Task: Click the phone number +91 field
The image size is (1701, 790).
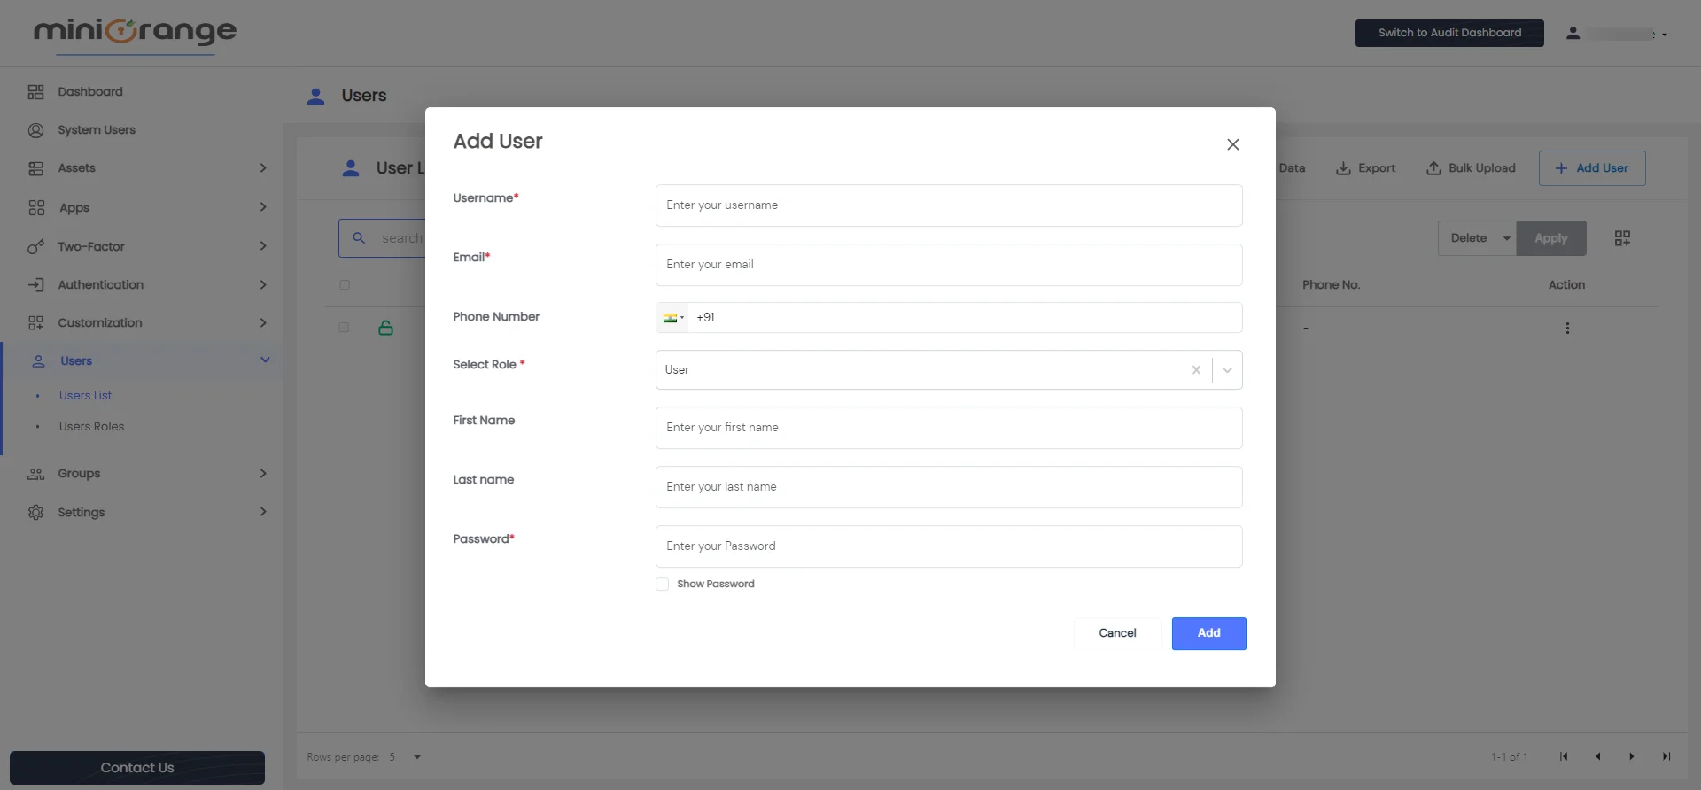Action: [x=966, y=318]
